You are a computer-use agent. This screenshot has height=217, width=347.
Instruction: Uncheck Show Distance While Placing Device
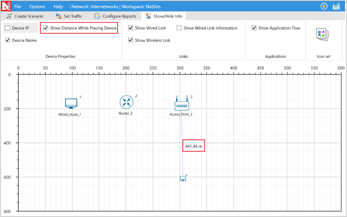46,28
